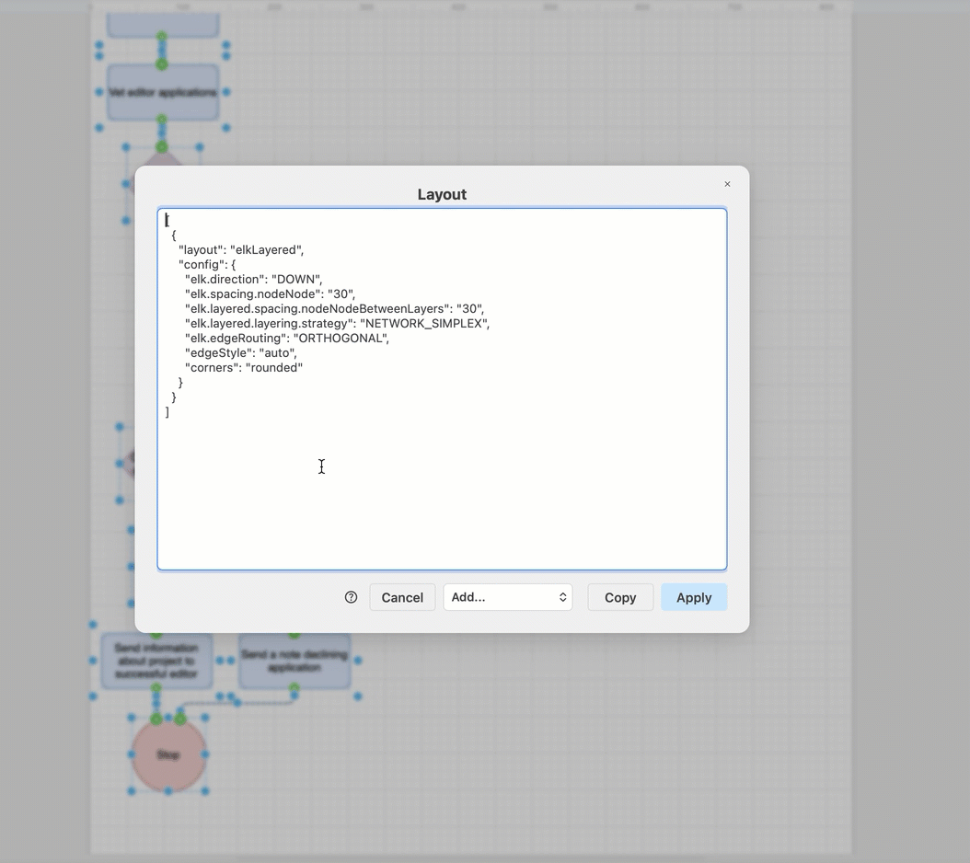Click the "corners": "rounded" line
The height and width of the screenshot is (863, 970).
tap(244, 367)
